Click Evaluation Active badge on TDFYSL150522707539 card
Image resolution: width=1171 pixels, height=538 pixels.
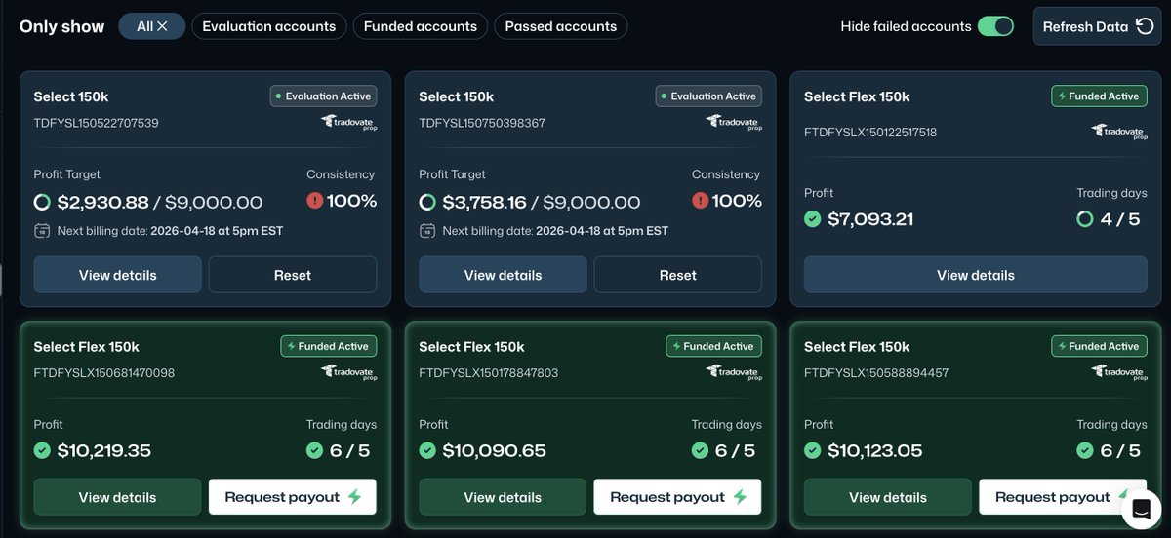(324, 96)
